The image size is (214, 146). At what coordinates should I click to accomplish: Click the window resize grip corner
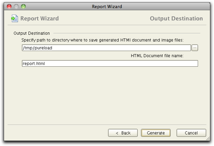tap(208, 139)
